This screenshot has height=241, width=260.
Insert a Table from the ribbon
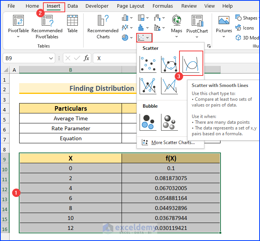tap(72, 24)
